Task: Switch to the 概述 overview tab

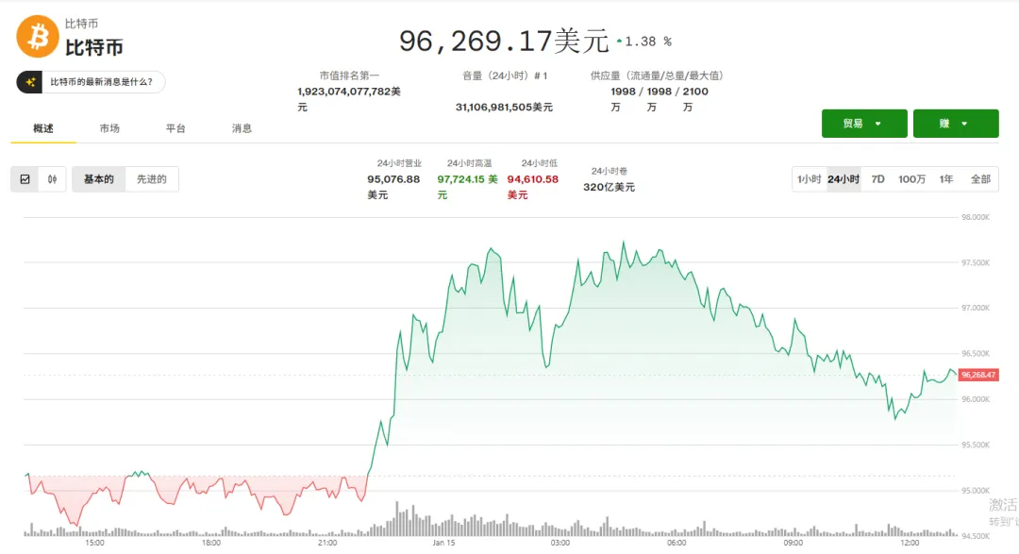Action: tap(43, 128)
